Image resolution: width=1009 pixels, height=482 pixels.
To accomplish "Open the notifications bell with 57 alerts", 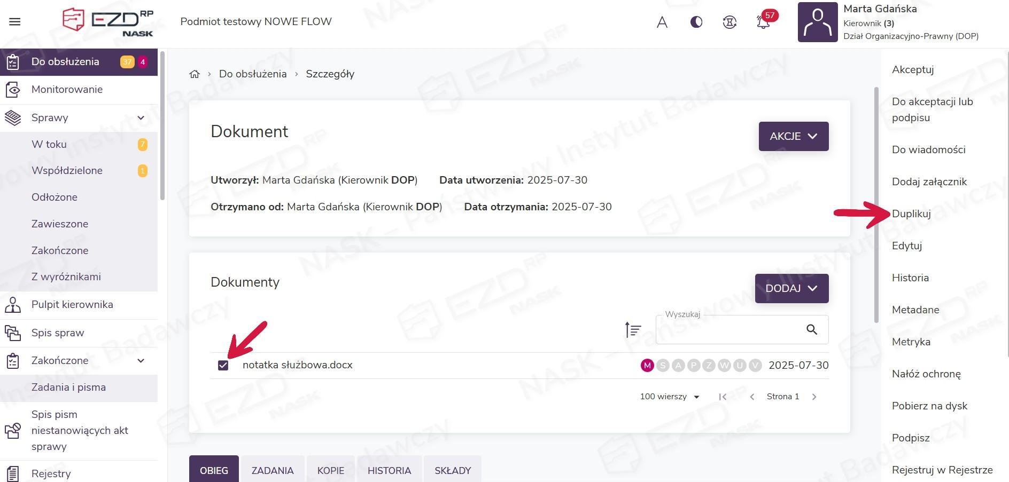I will [x=763, y=22].
